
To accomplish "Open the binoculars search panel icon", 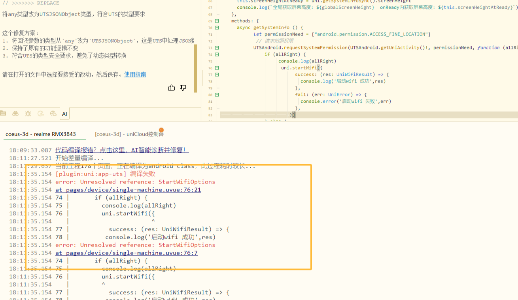I will click(x=15, y=114).
